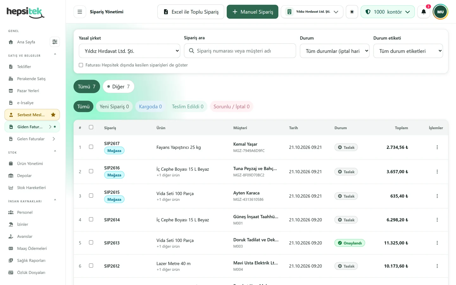Open row actions for order SIP2612
Viewport: 456px width, 285px height.
(x=437, y=266)
